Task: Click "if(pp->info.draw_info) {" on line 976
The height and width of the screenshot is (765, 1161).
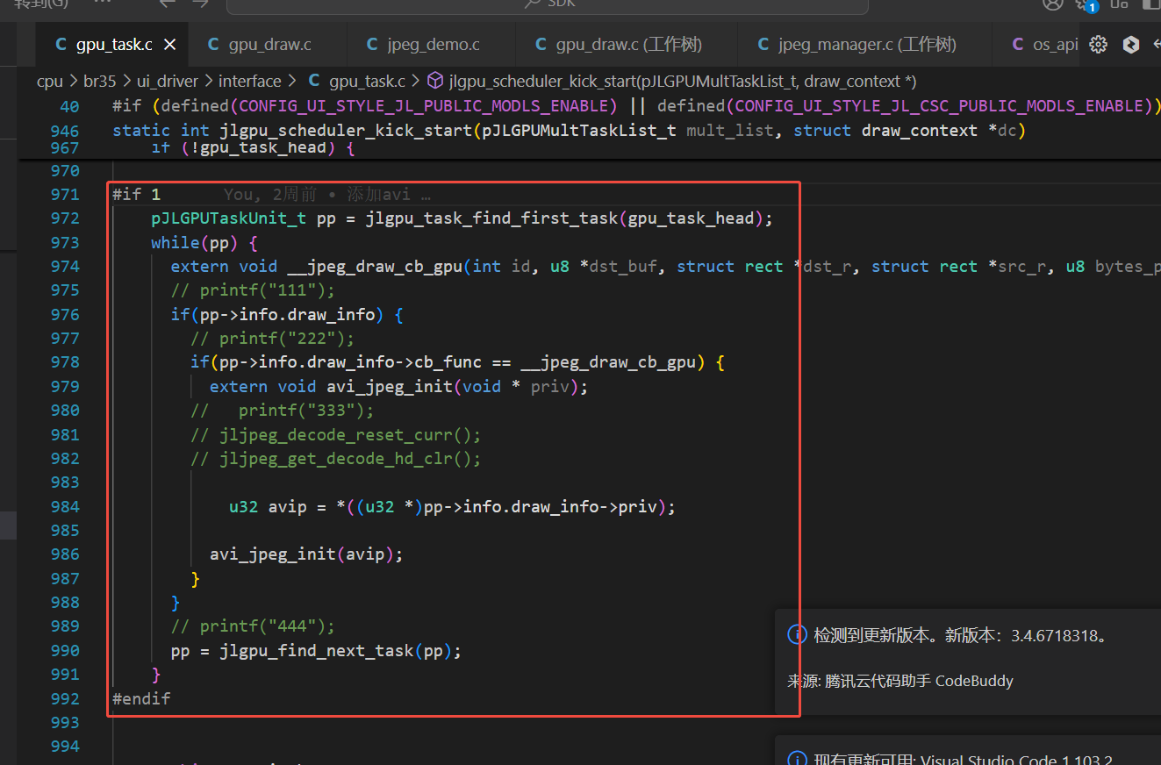Action: pos(287,315)
